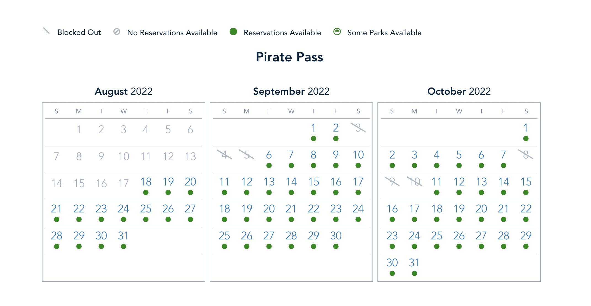
Task: Click the green dot under October 1
Action: (x=526, y=138)
